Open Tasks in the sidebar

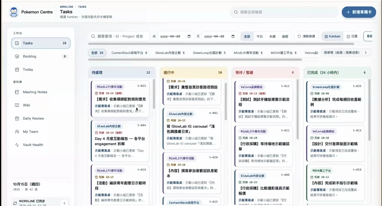click(x=41, y=43)
